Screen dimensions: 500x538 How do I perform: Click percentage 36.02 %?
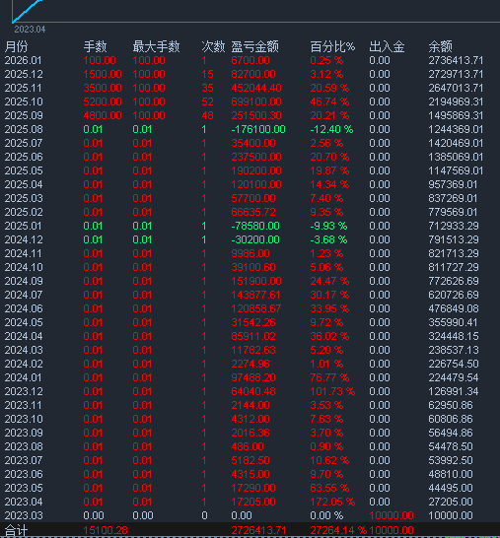point(329,336)
